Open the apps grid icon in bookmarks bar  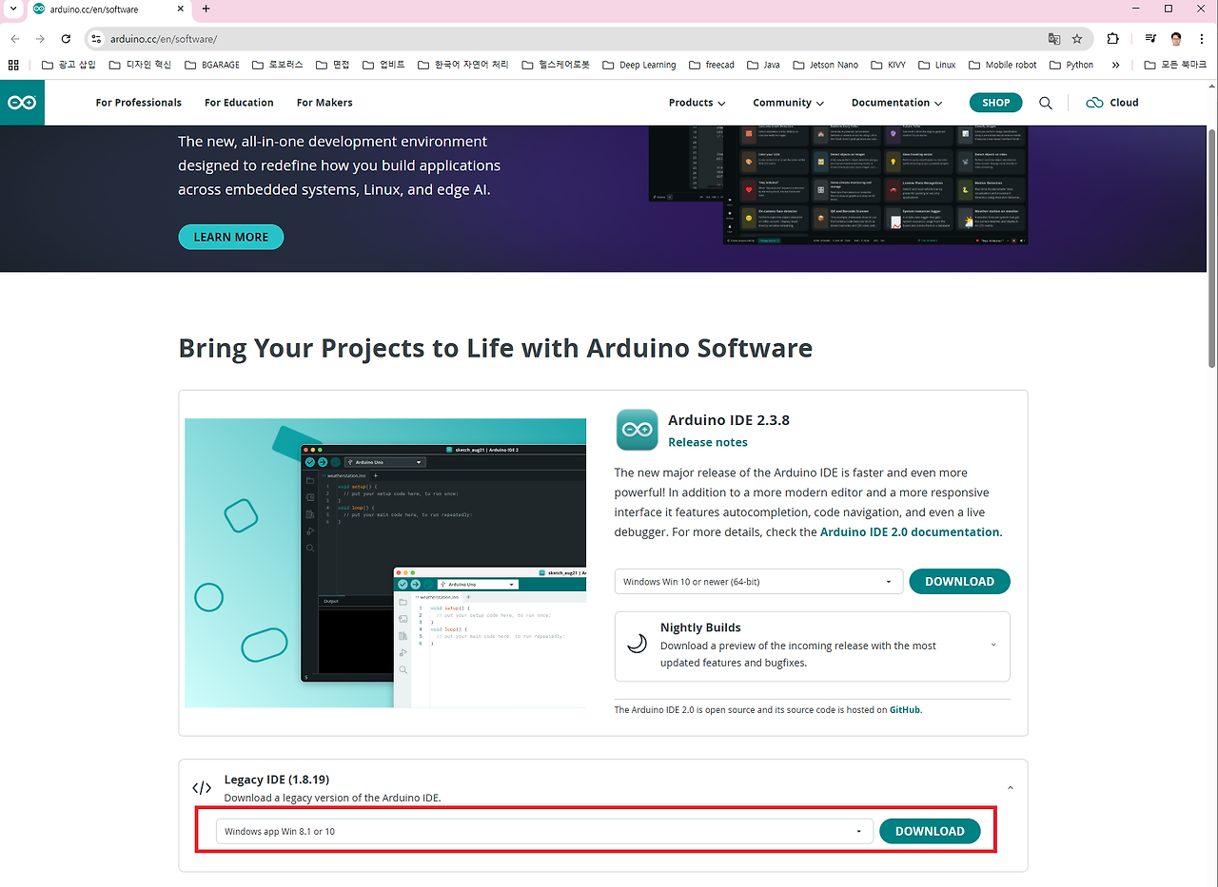click(x=13, y=65)
